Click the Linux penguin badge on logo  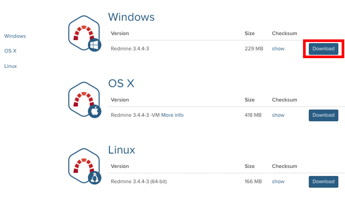click(x=94, y=178)
